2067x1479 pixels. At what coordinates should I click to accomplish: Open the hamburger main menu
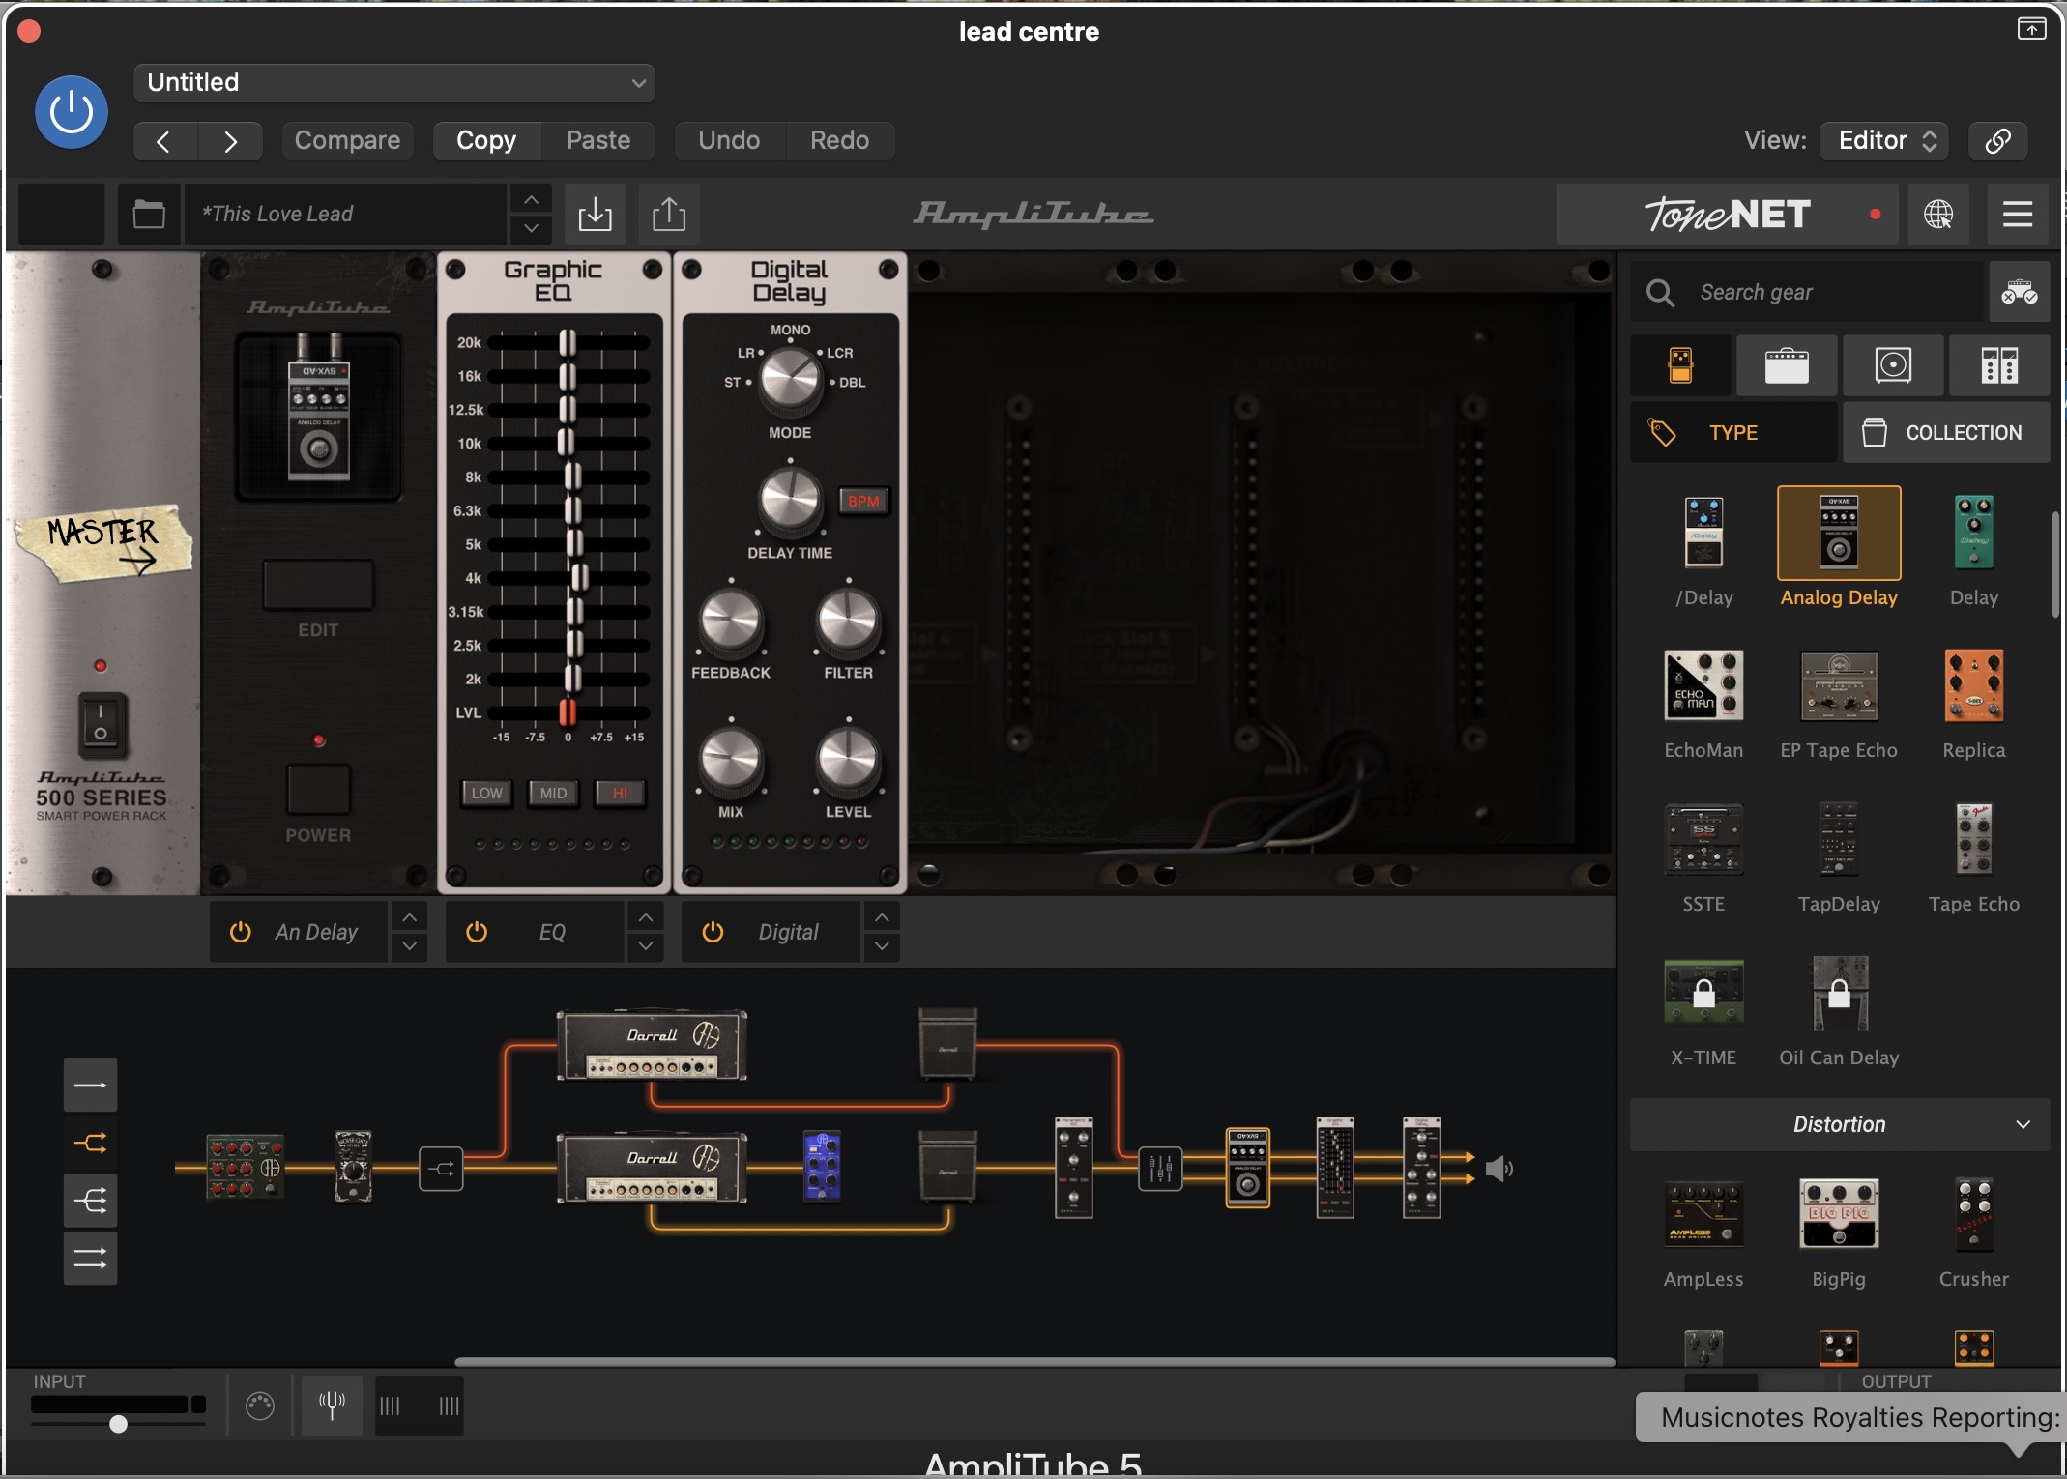2018,214
